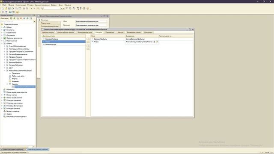274x154 pixels.
Task: Expand the Справочники tree node
Action: coord(2,33)
